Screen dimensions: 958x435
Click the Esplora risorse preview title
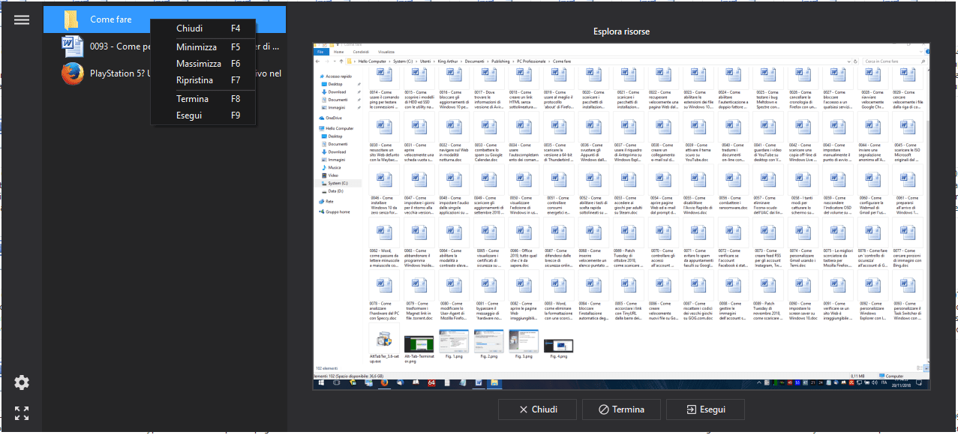[621, 31]
